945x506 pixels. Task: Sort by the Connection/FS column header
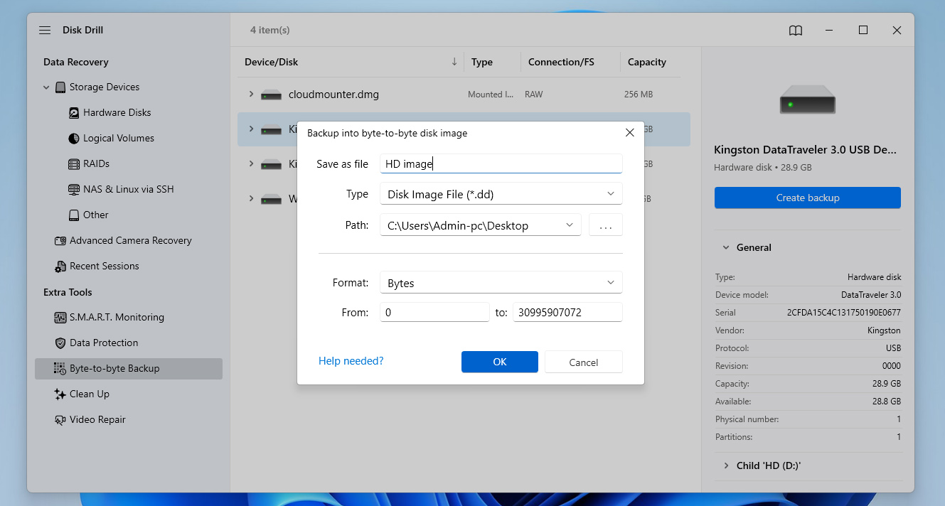click(561, 62)
